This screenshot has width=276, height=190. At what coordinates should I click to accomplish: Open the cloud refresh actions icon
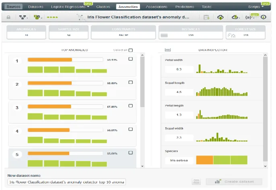(x=235, y=17)
